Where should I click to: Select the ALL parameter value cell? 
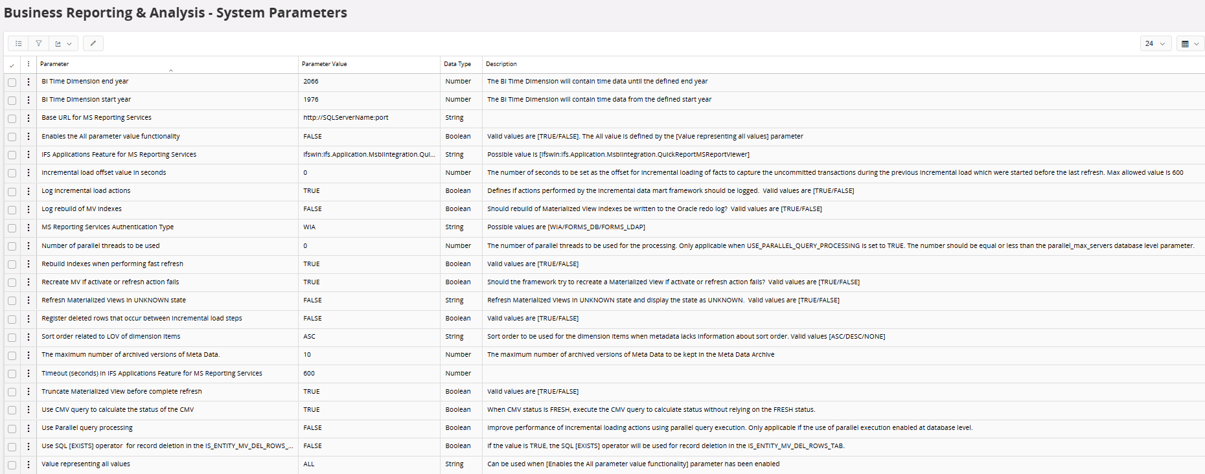(x=369, y=464)
